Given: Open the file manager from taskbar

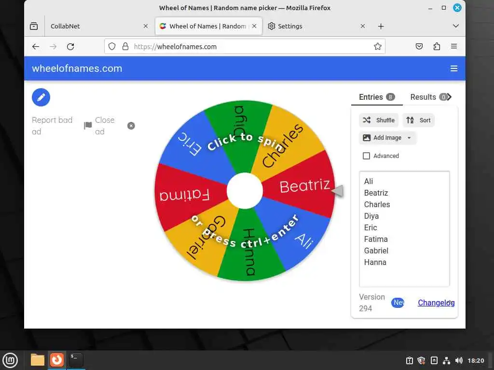Looking at the screenshot, I should tap(38, 360).
